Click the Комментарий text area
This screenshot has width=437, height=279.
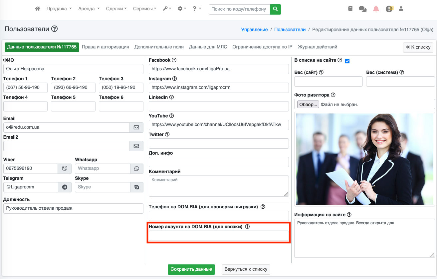(219, 186)
